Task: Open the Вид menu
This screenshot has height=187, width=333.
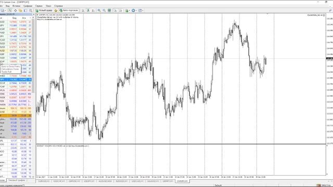Action: [8, 6]
